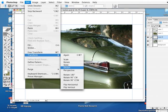Open status bar info arrow menu

tap(46, 101)
